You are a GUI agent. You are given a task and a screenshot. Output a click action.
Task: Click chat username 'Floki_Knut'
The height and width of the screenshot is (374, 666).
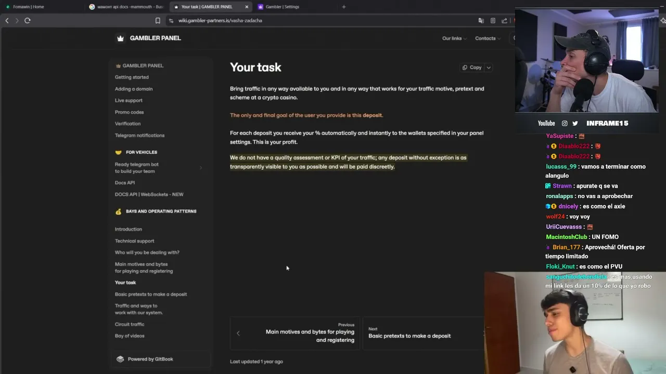point(560,267)
